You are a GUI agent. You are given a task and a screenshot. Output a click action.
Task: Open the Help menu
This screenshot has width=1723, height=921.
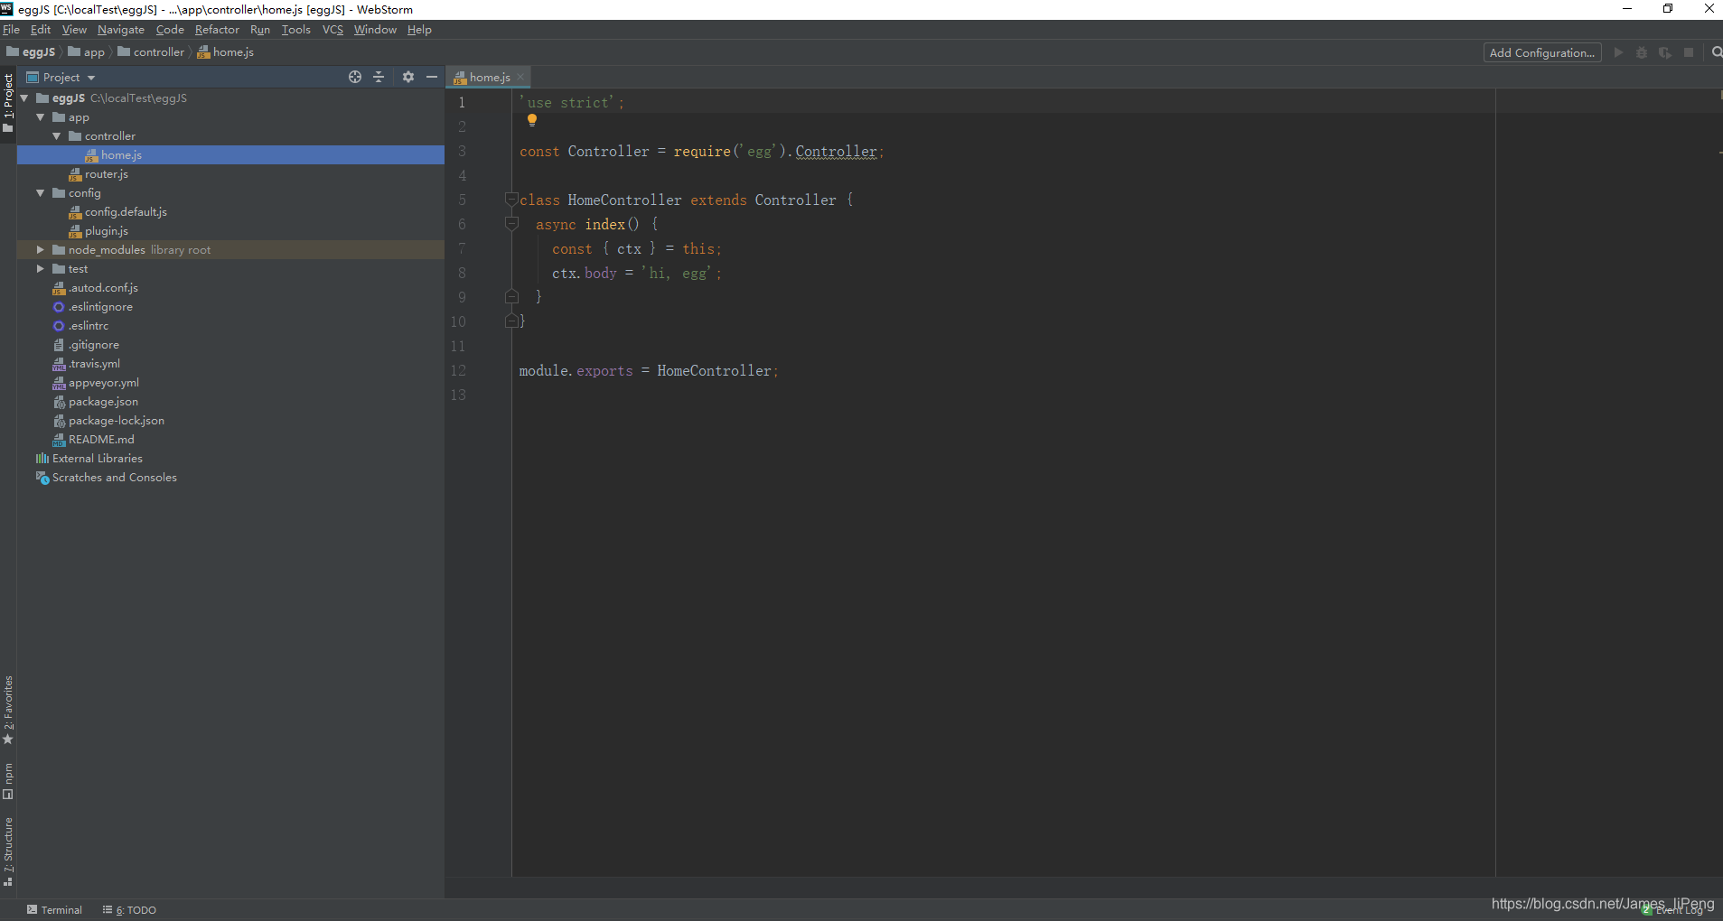(419, 30)
